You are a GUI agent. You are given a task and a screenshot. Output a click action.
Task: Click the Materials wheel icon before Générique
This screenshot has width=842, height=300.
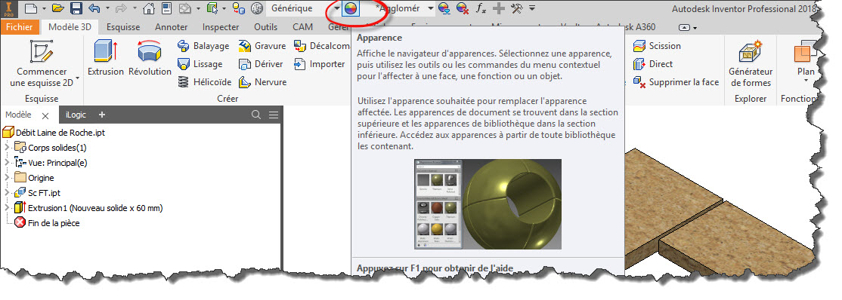257,8
